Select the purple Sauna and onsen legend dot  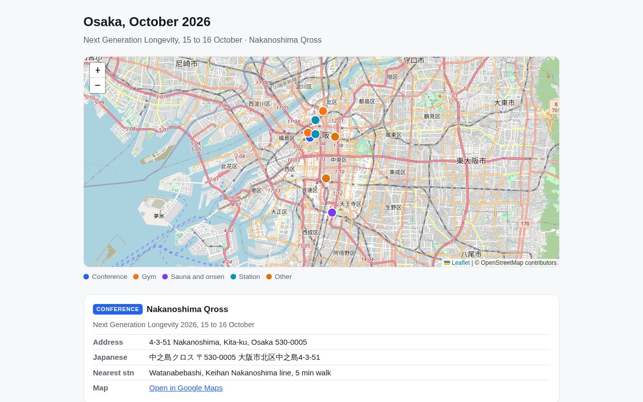(x=165, y=277)
